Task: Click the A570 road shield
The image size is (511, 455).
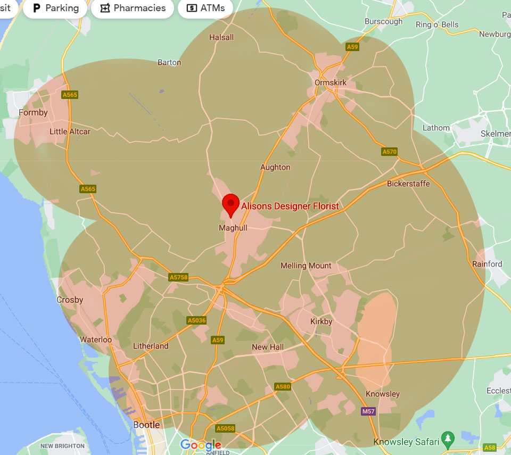Action: [x=390, y=152]
